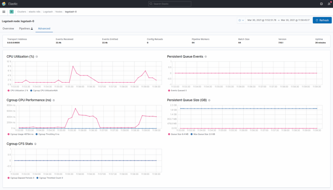The height and width of the screenshot is (190, 333).
Task: Click the Persistent Queue Size info icon
Action: click(x=209, y=100)
